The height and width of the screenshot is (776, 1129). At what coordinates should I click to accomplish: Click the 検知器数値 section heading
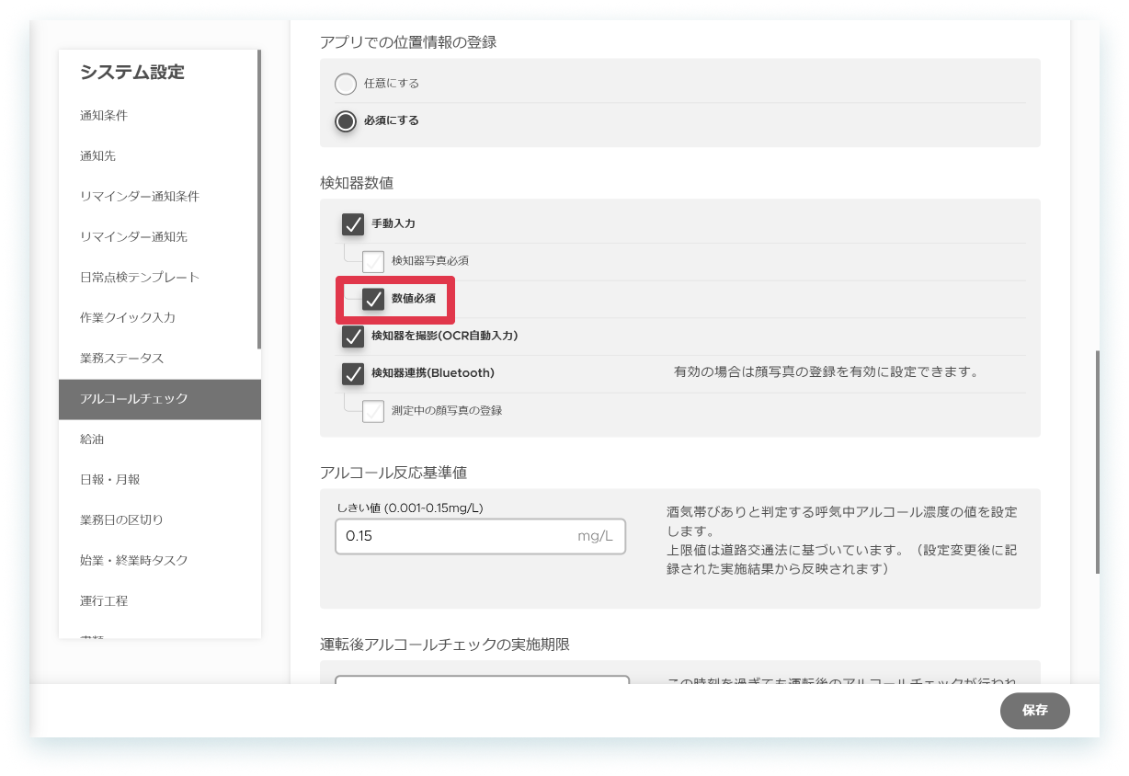(357, 183)
